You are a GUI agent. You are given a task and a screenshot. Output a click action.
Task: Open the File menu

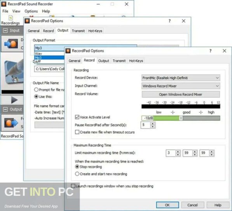point(5,11)
